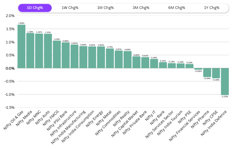The height and width of the screenshot is (149, 234).
Task: Click the 'Nifty Services Sector' axis label
Action: click(160, 124)
